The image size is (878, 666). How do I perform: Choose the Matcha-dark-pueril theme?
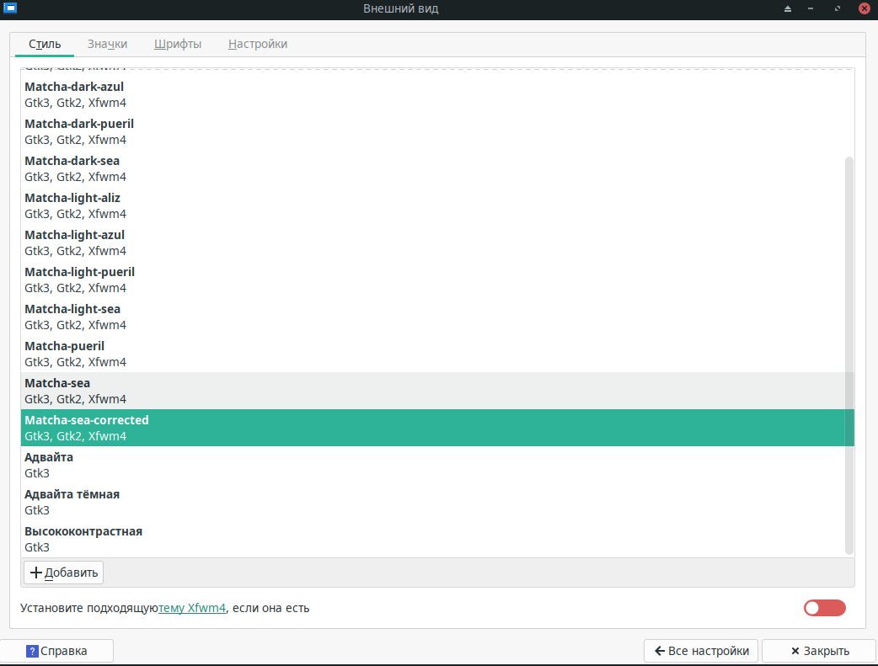click(x=79, y=131)
